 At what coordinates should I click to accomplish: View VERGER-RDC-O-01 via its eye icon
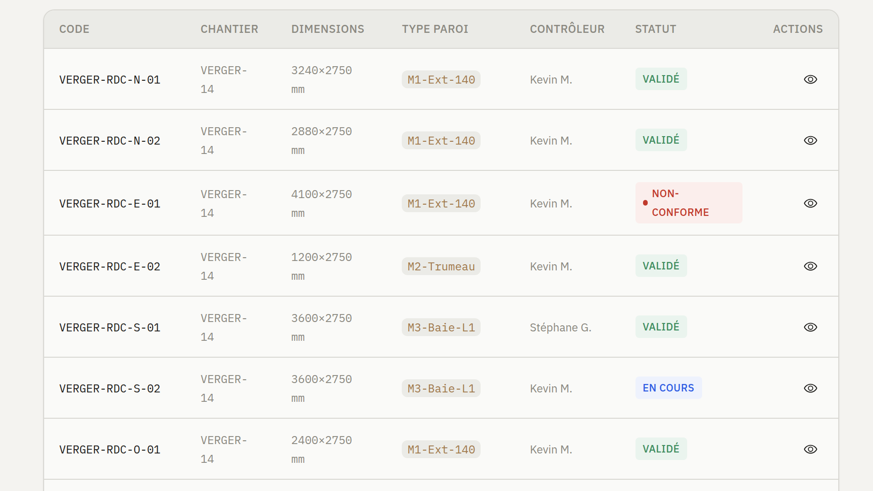click(x=810, y=449)
